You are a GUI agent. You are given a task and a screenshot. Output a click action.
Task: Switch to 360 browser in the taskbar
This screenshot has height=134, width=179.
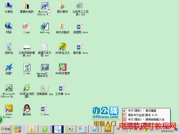[45, 129]
